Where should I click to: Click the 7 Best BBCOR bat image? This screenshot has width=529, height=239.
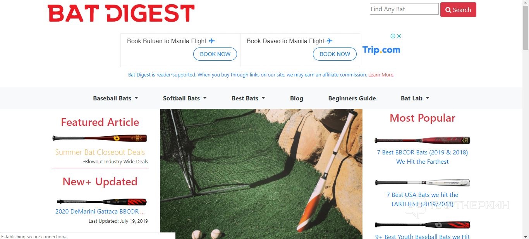pos(423,140)
